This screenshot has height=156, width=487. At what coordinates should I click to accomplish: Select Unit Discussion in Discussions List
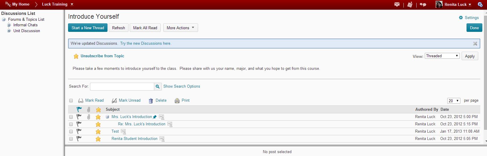coord(27,31)
